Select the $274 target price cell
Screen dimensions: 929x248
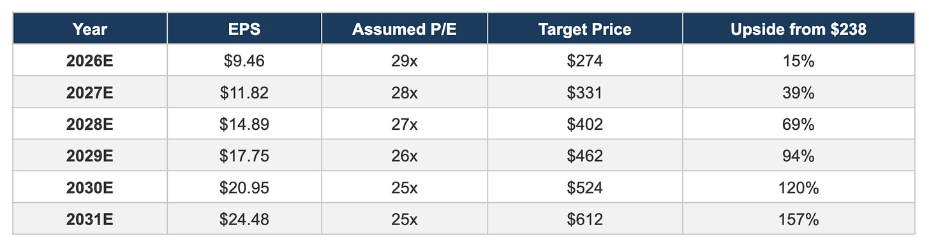[584, 61]
